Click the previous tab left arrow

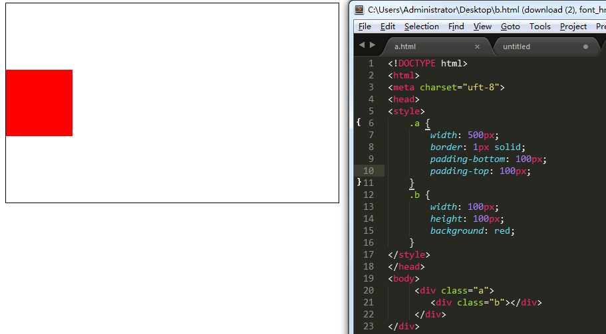pyautogui.click(x=362, y=45)
